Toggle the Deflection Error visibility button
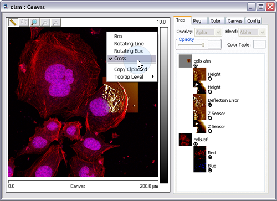The height and width of the screenshot is (201, 277). tap(210, 105)
